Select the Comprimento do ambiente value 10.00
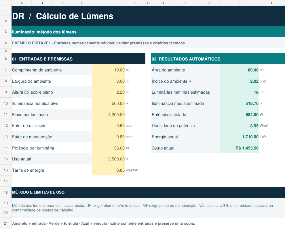The height and width of the screenshot is (229, 285). coord(109,70)
